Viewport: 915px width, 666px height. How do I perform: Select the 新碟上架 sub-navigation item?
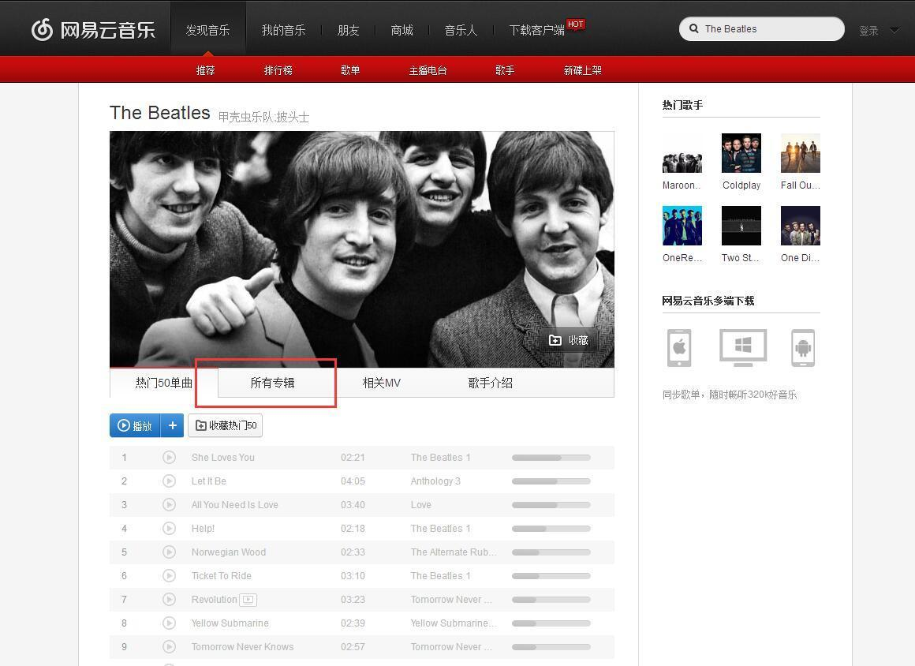(x=582, y=70)
